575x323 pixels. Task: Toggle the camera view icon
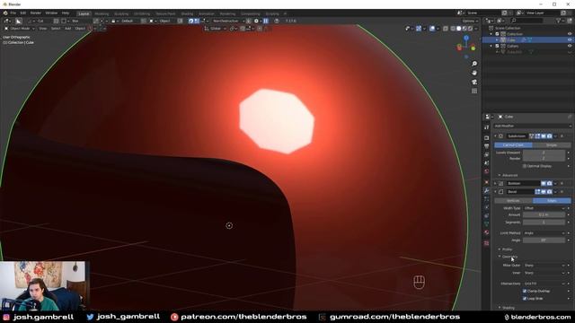point(474,82)
